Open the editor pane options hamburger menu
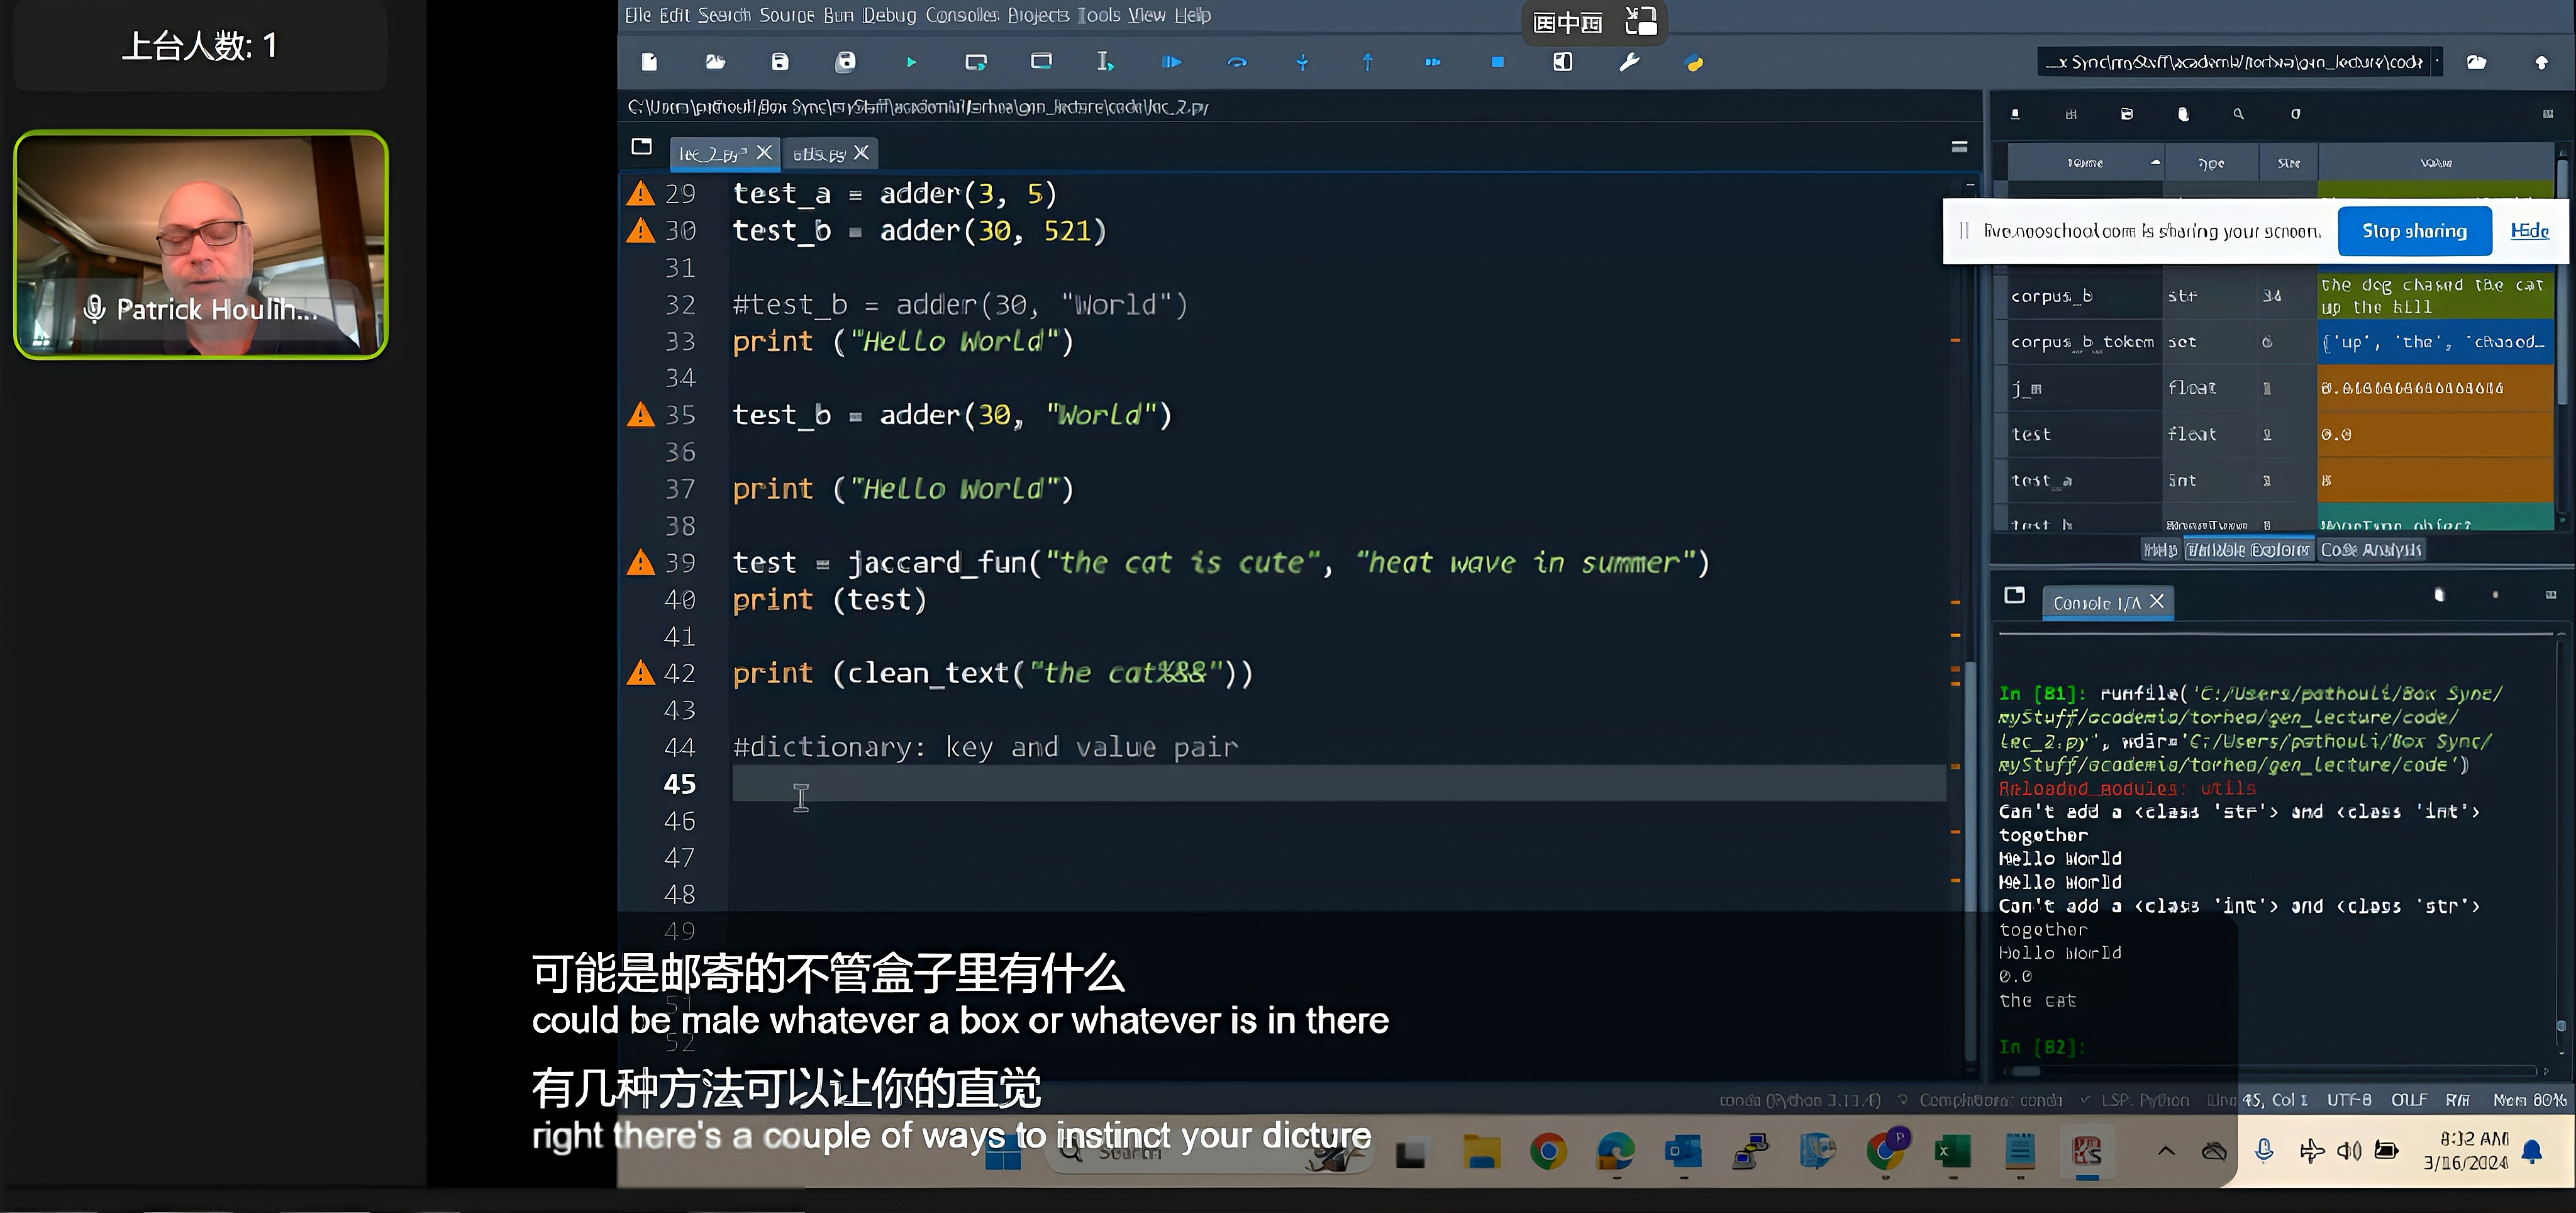Image resolution: width=2576 pixels, height=1213 pixels. (1959, 147)
